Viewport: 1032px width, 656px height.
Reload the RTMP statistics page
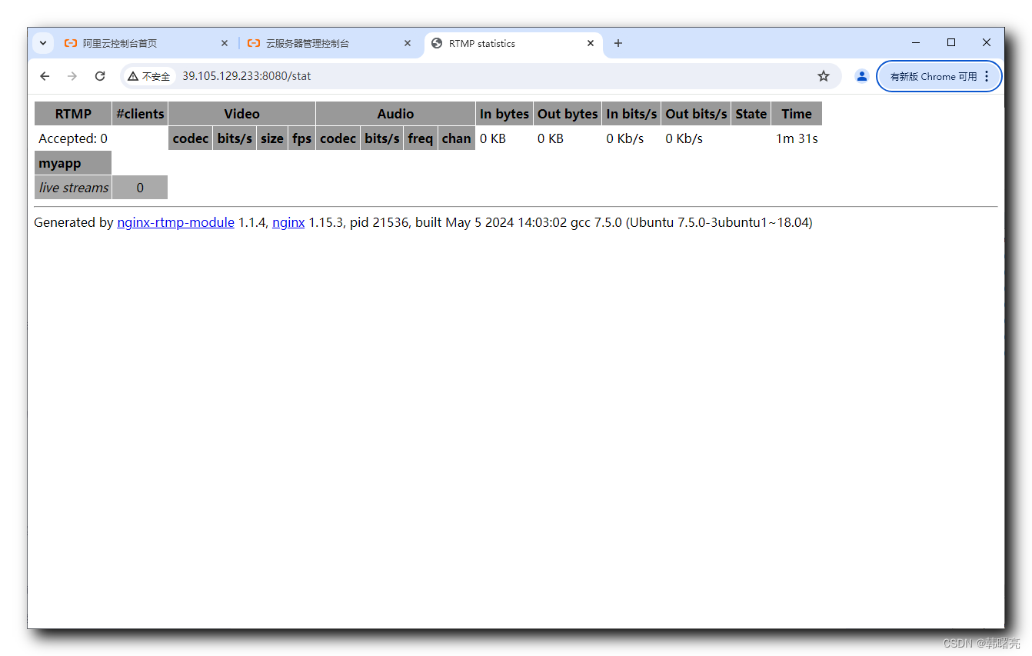(100, 76)
